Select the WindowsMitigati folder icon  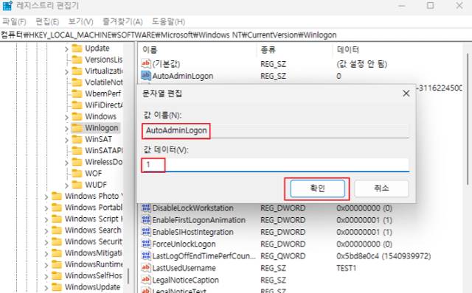pyautogui.click(x=57, y=253)
